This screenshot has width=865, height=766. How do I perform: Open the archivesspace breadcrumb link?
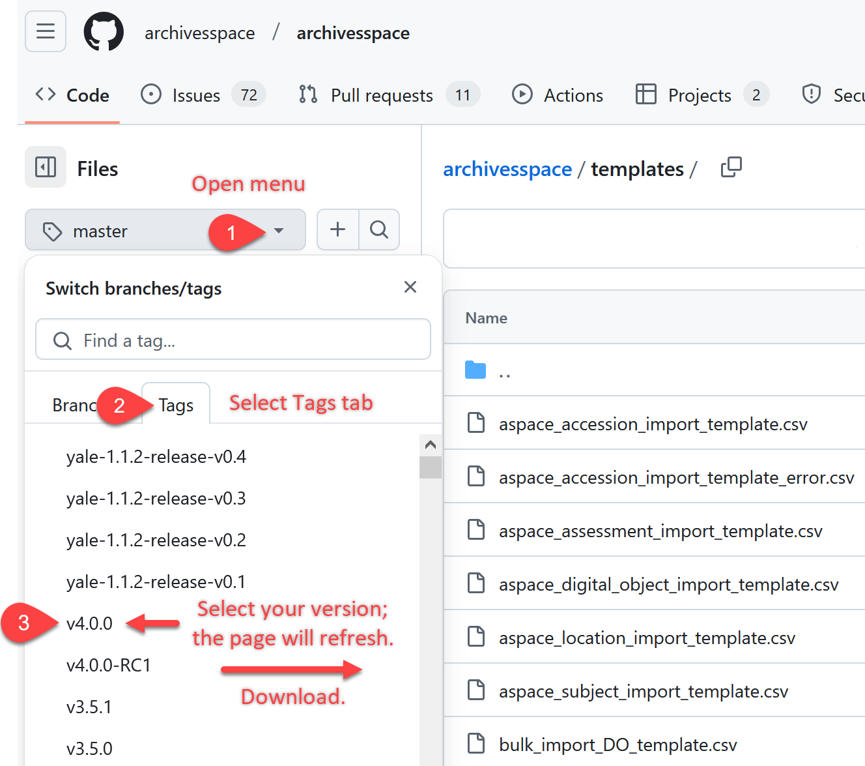507,169
